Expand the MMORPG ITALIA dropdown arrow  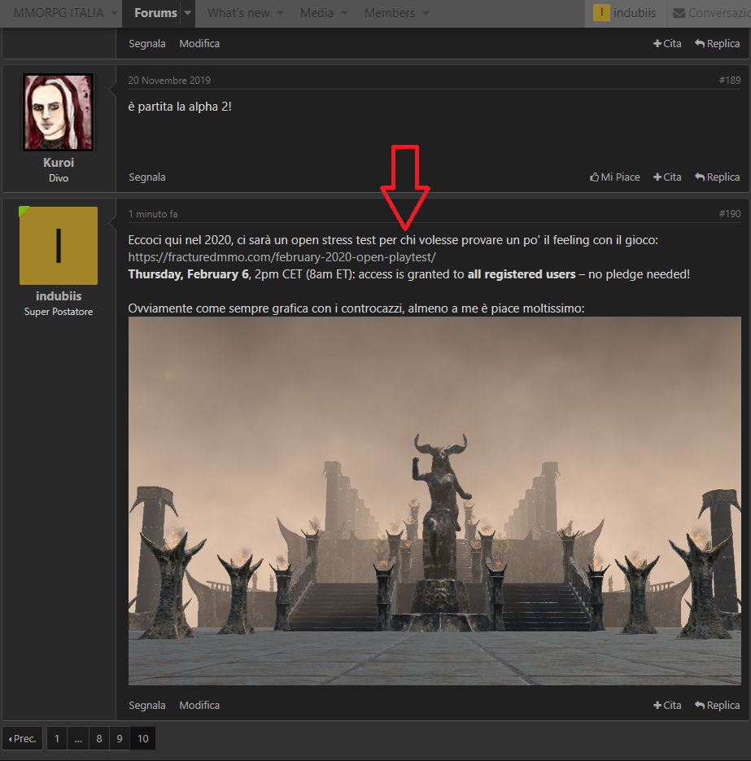coord(115,13)
